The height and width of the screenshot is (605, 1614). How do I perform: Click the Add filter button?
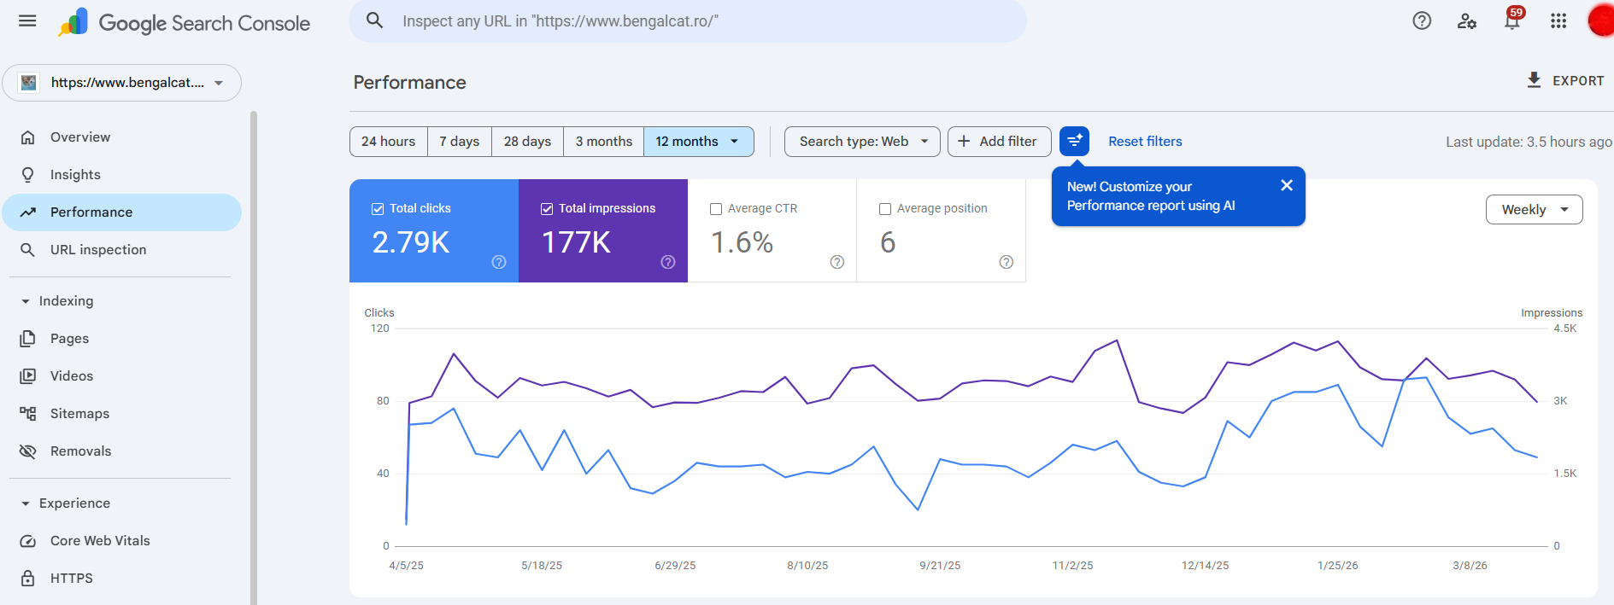click(999, 142)
